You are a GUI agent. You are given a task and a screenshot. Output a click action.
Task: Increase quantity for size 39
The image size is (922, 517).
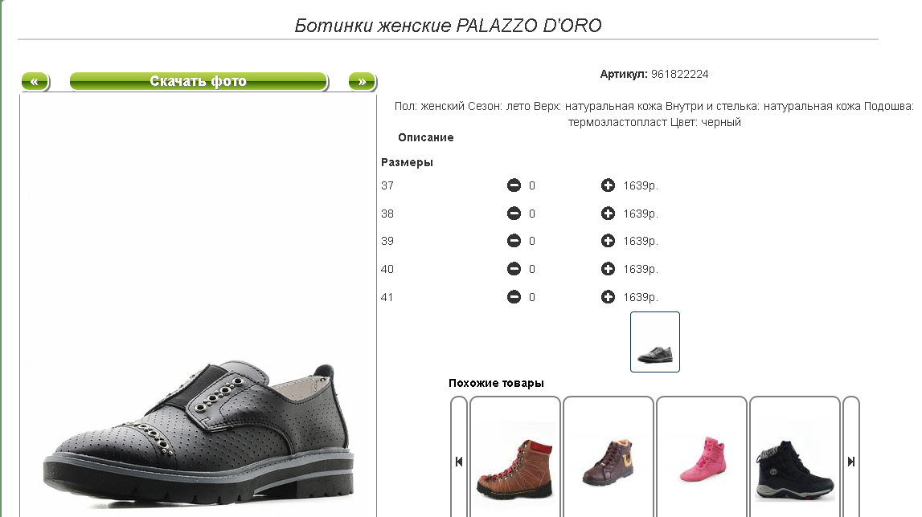point(608,241)
